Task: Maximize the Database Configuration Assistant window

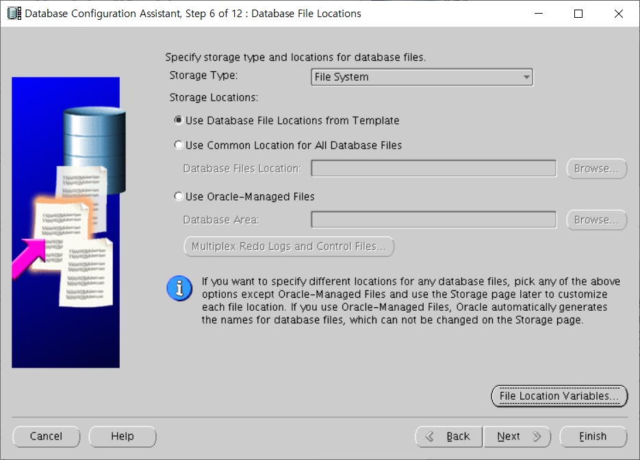Action: click(x=578, y=14)
